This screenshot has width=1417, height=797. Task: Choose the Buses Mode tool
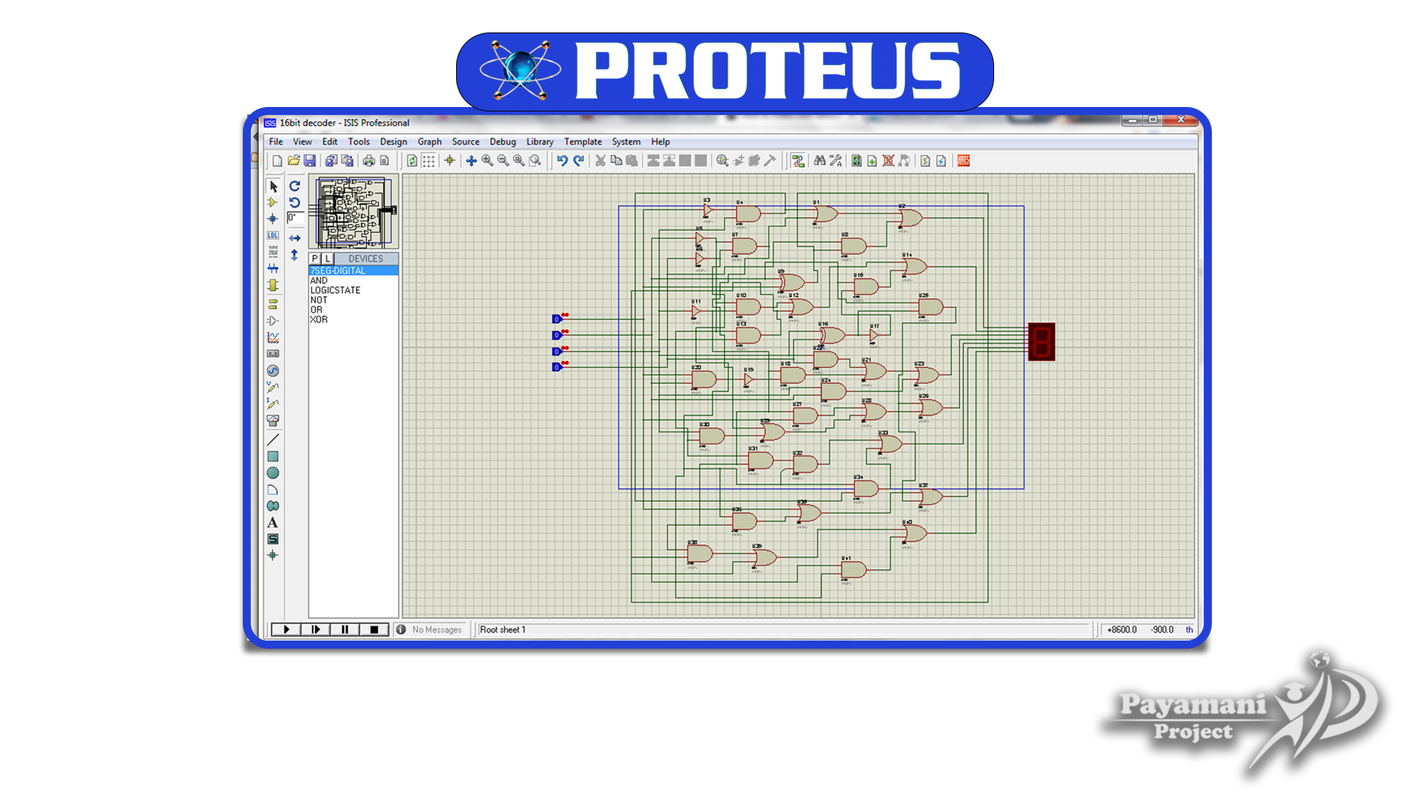[x=273, y=269]
